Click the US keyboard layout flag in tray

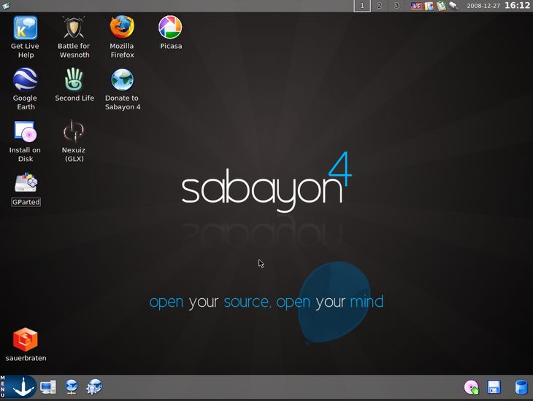(x=416, y=6)
